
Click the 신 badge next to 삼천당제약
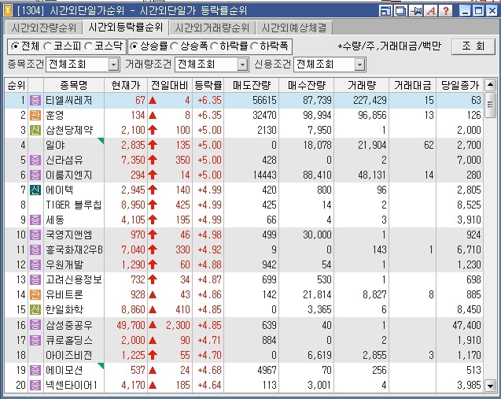point(35,130)
